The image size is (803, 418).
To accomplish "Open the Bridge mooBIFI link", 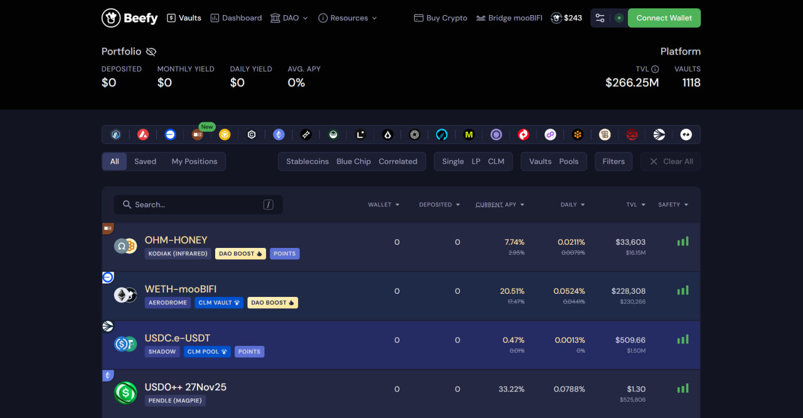I will 509,18.
